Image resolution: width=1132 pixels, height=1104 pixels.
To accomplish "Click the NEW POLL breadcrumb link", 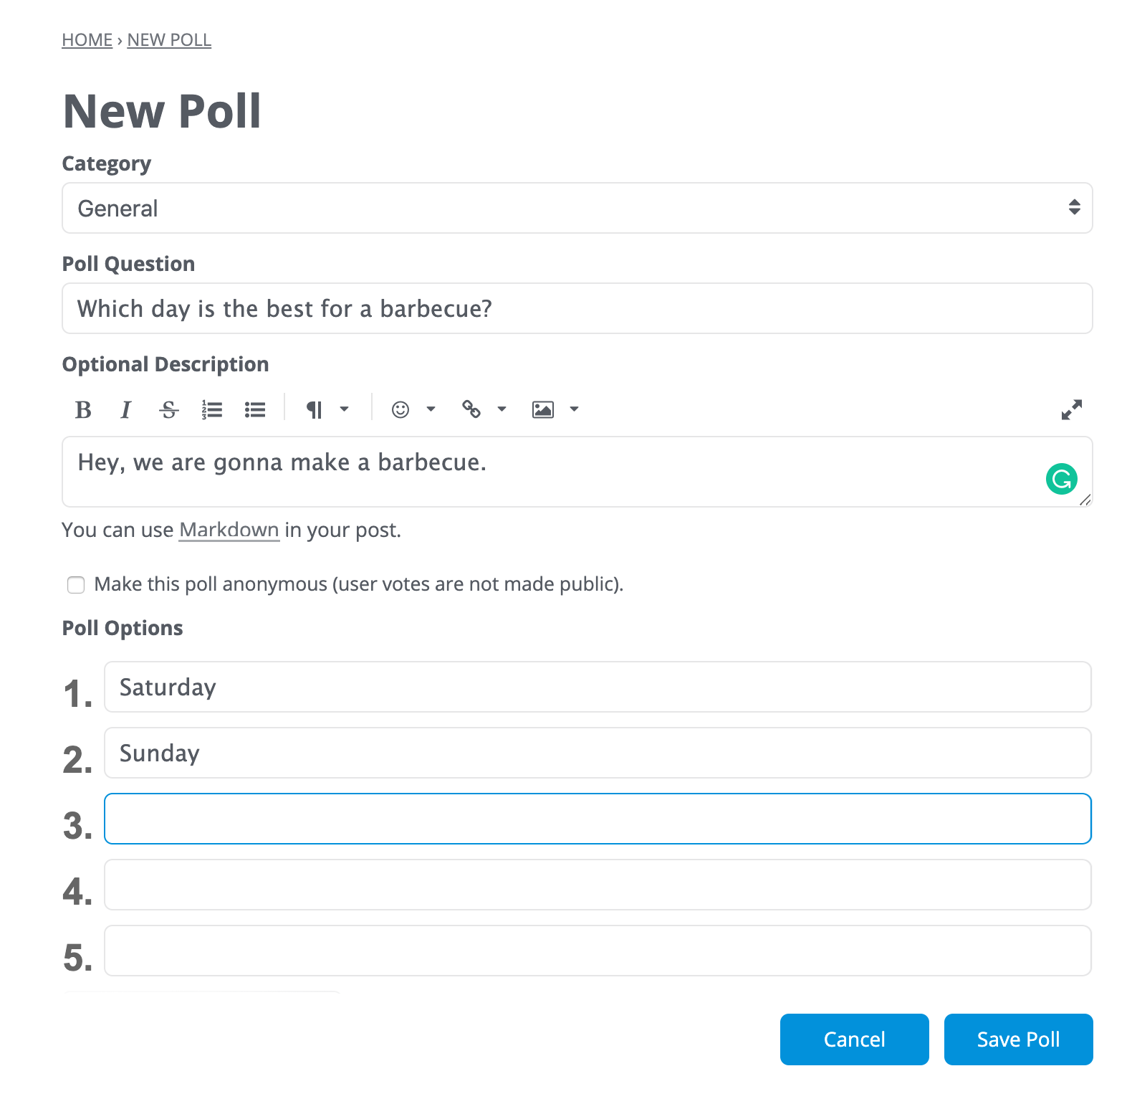I will point(169,40).
